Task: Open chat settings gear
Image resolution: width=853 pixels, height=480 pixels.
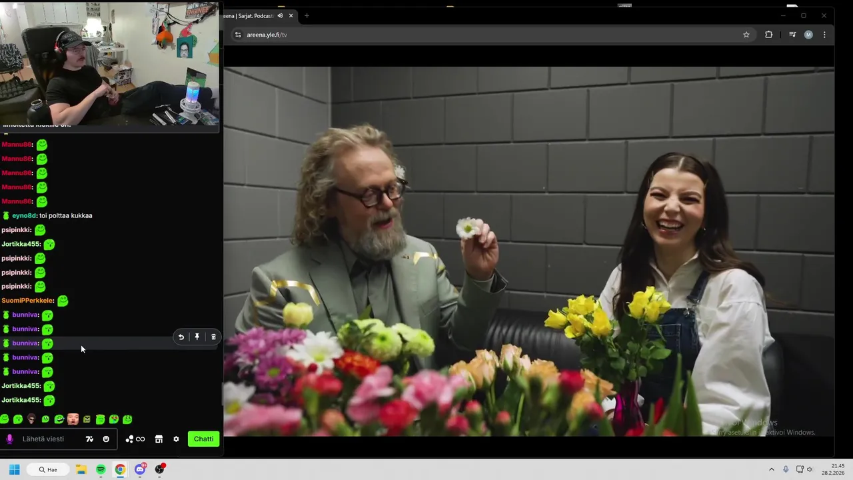Action: [176, 439]
